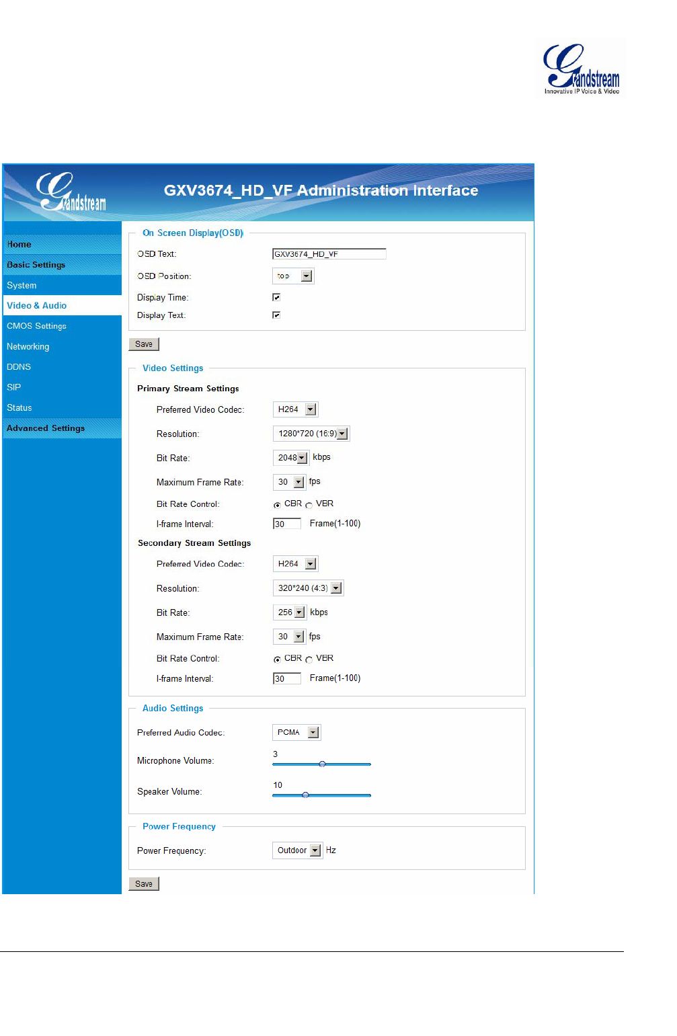This screenshot has width=677, height=1036.
Task: Open the Basic Settings sidebar section
Action: coord(63,265)
